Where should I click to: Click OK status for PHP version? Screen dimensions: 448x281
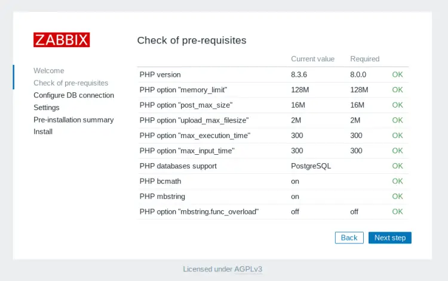397,74
